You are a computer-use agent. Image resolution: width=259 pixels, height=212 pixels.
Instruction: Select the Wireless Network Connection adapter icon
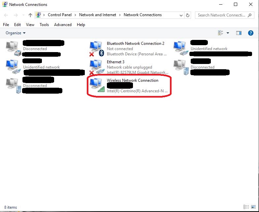pyautogui.click(x=97, y=85)
